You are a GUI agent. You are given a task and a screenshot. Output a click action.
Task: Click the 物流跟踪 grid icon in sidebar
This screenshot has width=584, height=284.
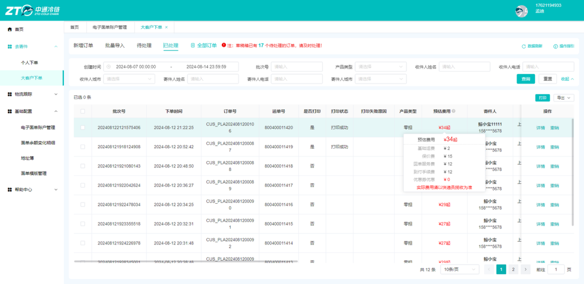(10, 94)
